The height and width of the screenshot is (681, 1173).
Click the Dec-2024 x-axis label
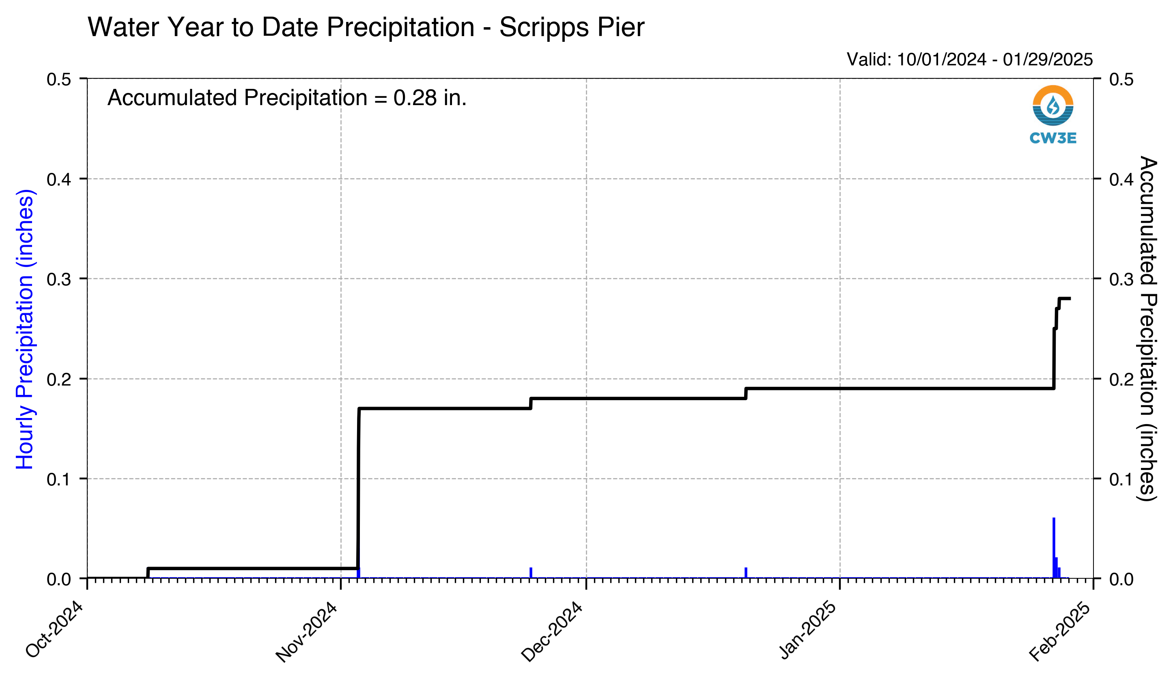coord(551,631)
